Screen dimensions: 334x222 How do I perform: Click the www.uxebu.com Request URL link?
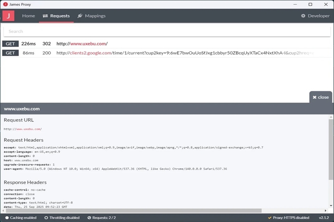[x=29, y=129]
